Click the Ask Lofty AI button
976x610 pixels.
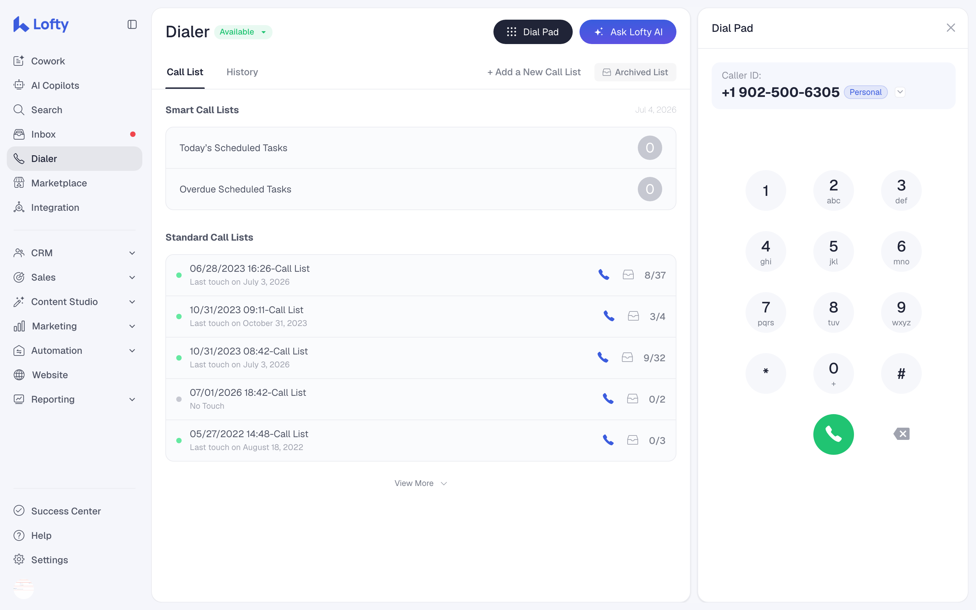(628, 32)
